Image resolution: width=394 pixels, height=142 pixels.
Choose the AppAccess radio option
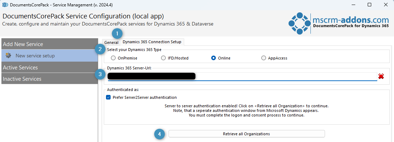click(x=263, y=58)
